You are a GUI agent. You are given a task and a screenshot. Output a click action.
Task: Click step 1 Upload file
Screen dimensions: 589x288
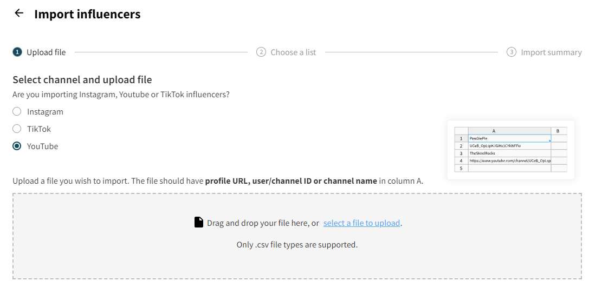[x=39, y=52]
